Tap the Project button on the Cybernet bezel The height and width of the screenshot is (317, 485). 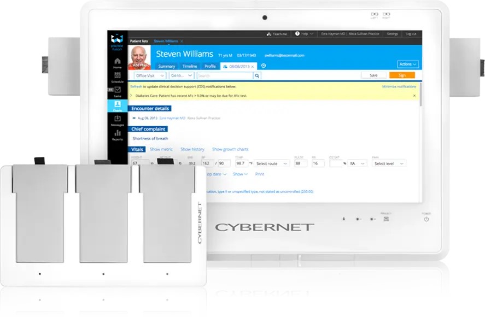[386, 219]
